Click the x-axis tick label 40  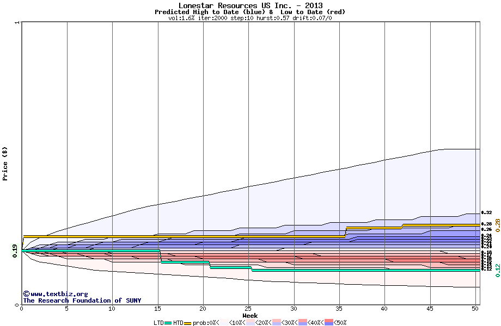click(384, 309)
